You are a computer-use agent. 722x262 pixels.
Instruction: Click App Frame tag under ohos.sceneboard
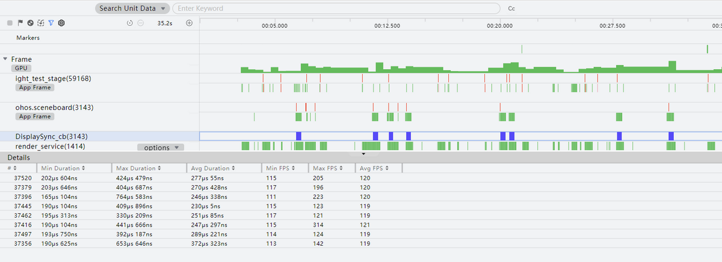click(x=34, y=117)
